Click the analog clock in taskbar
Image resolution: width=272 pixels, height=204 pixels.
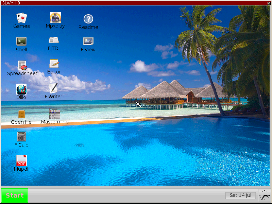tap(265, 195)
